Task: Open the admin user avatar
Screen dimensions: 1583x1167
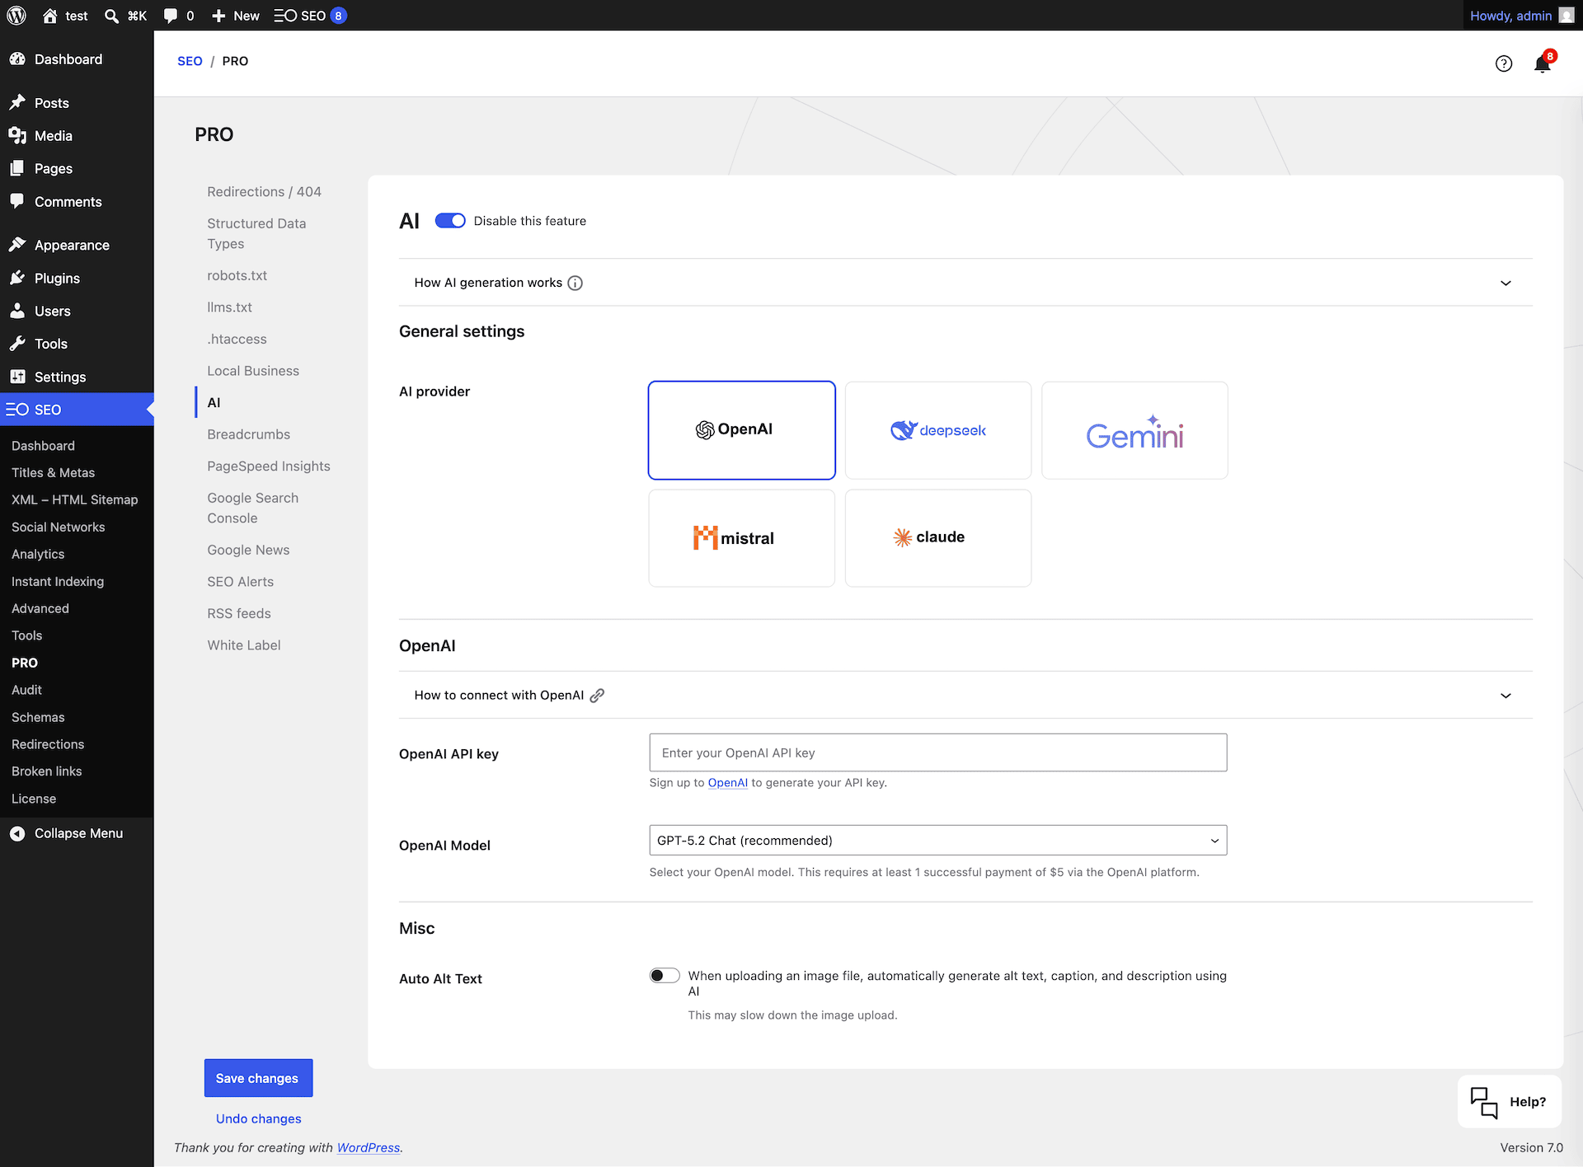Action: coord(1567,16)
